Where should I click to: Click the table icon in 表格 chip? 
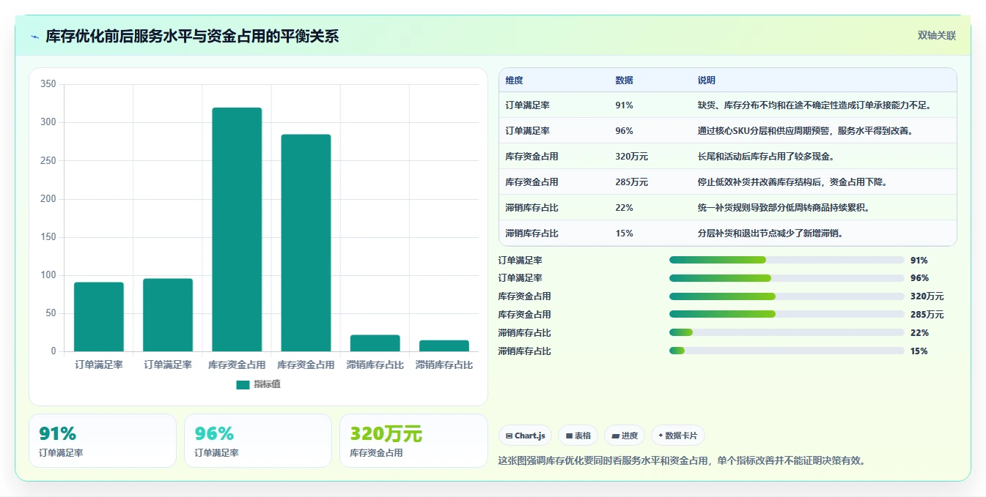coord(569,436)
